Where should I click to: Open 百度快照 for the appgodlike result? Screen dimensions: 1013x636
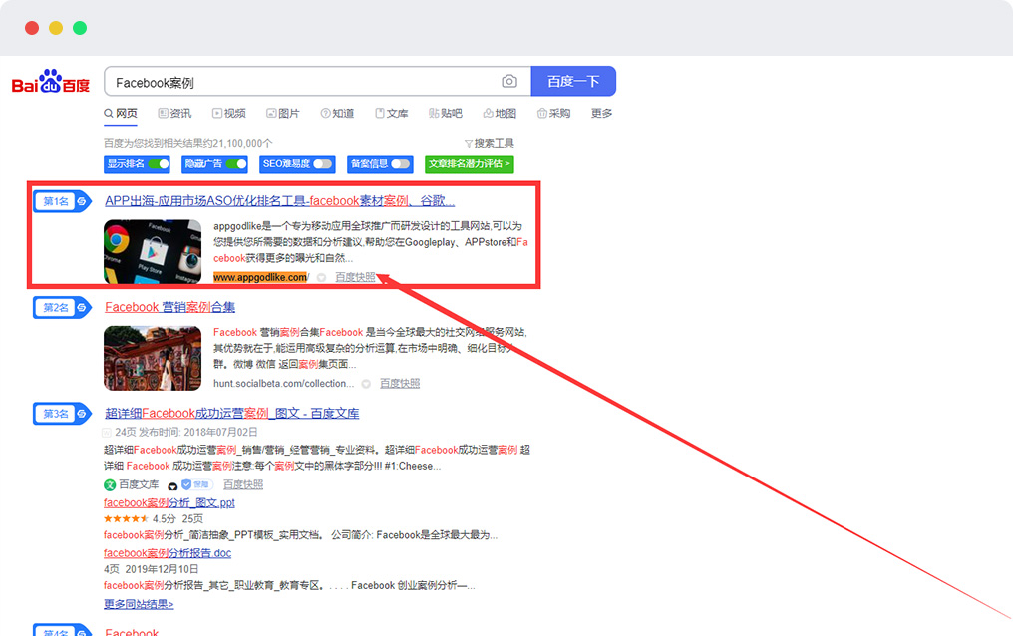(355, 277)
